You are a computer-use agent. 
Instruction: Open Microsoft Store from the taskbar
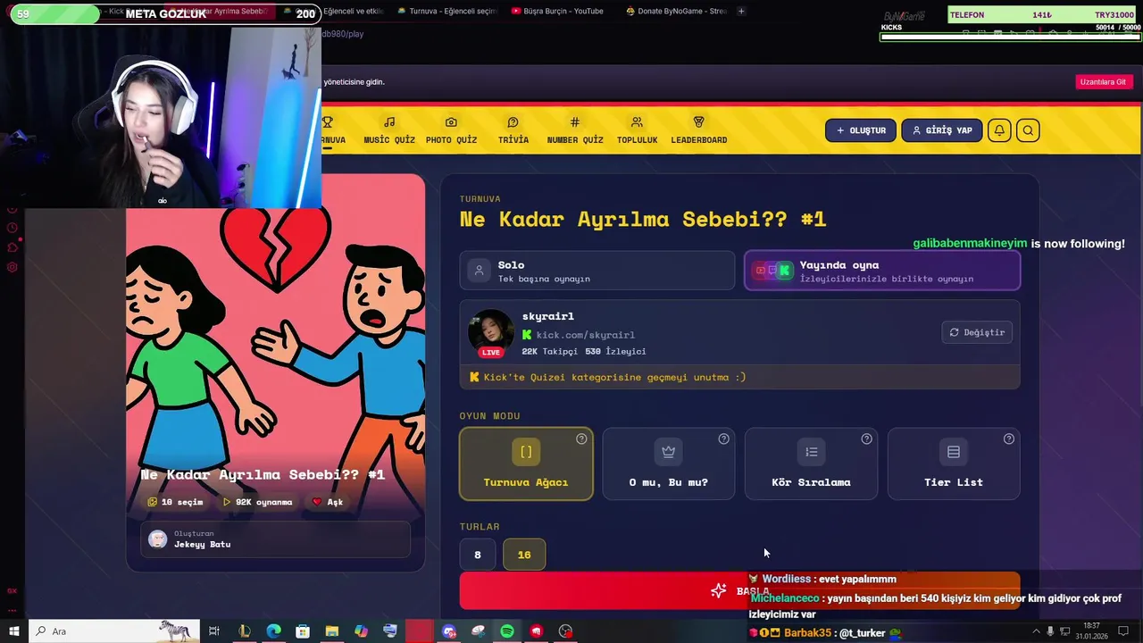(303, 631)
